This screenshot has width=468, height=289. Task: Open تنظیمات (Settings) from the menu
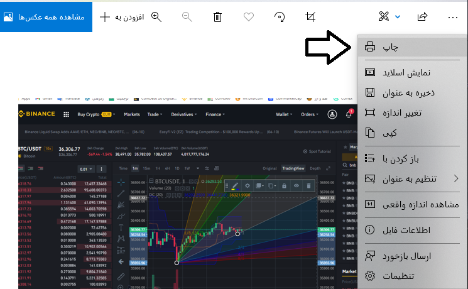(412, 276)
